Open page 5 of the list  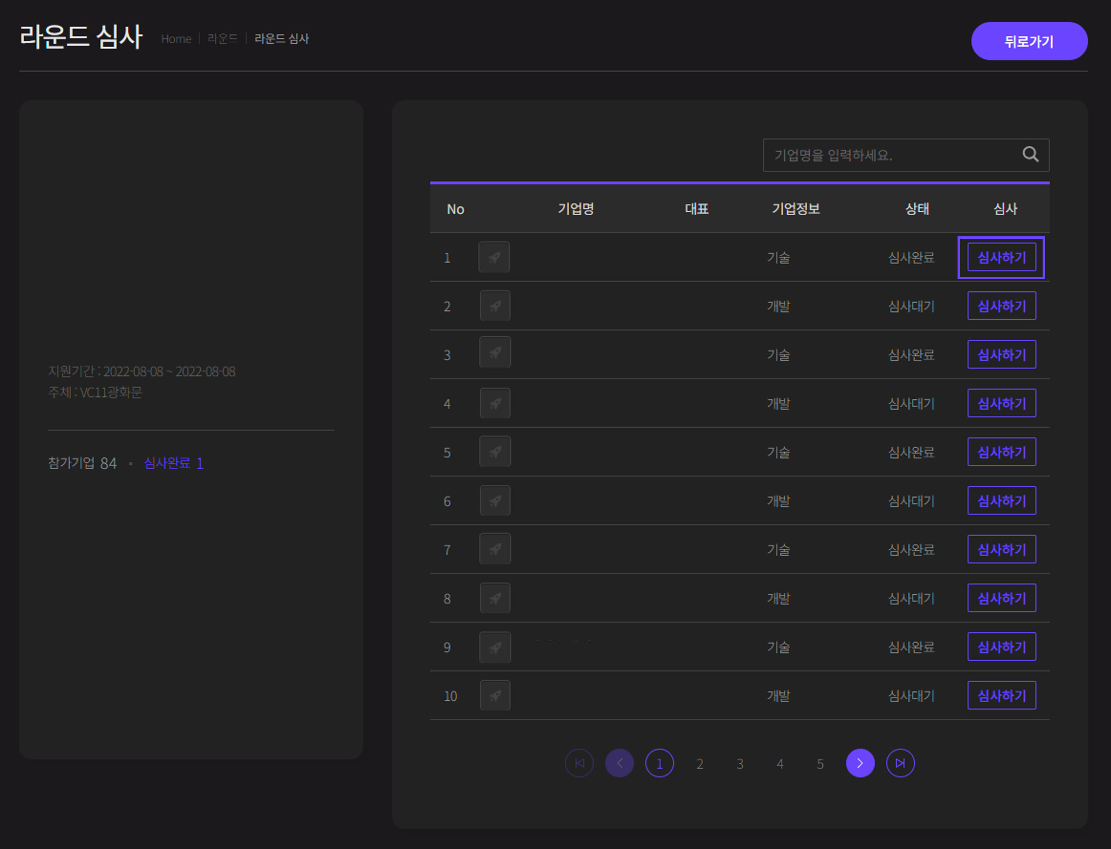[x=820, y=764]
